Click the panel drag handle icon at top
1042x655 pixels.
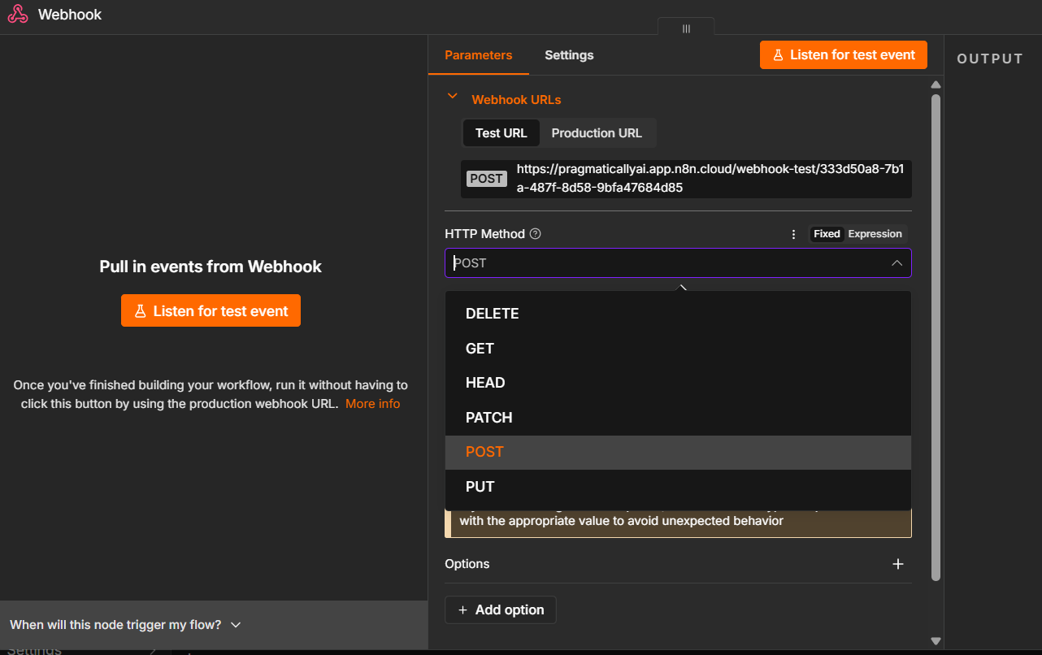pos(686,28)
